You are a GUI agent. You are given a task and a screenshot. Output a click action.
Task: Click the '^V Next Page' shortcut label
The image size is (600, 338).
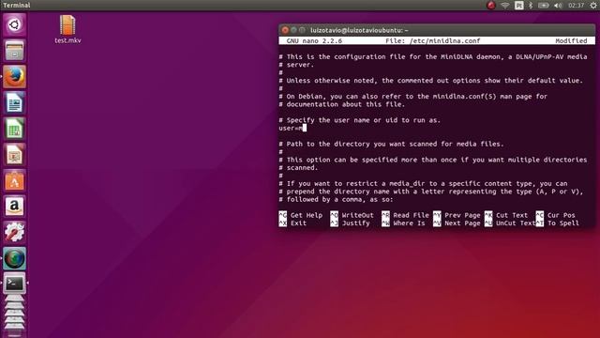(457, 223)
